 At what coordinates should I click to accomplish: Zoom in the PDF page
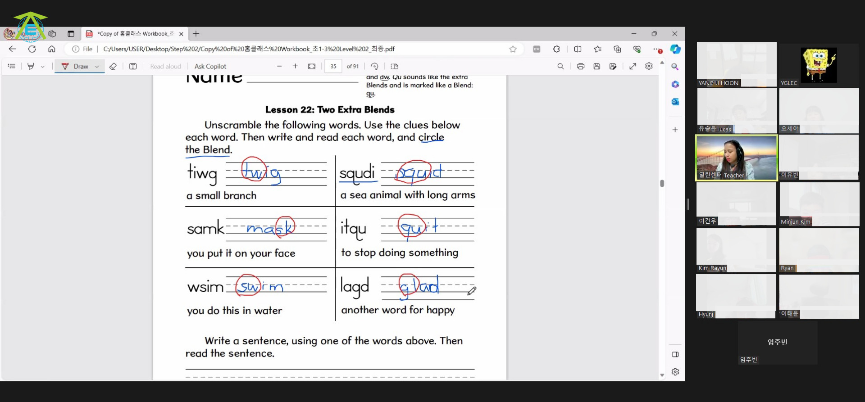point(295,66)
